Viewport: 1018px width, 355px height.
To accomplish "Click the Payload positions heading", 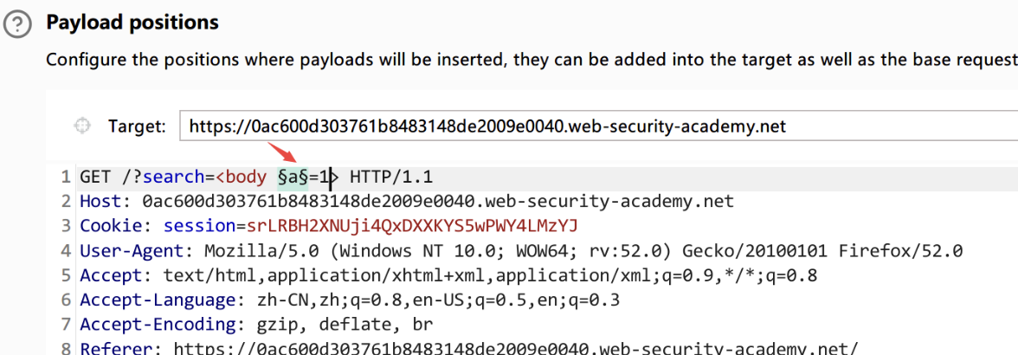I will [132, 22].
